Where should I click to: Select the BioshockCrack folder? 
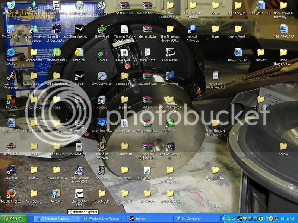click(x=170, y=193)
